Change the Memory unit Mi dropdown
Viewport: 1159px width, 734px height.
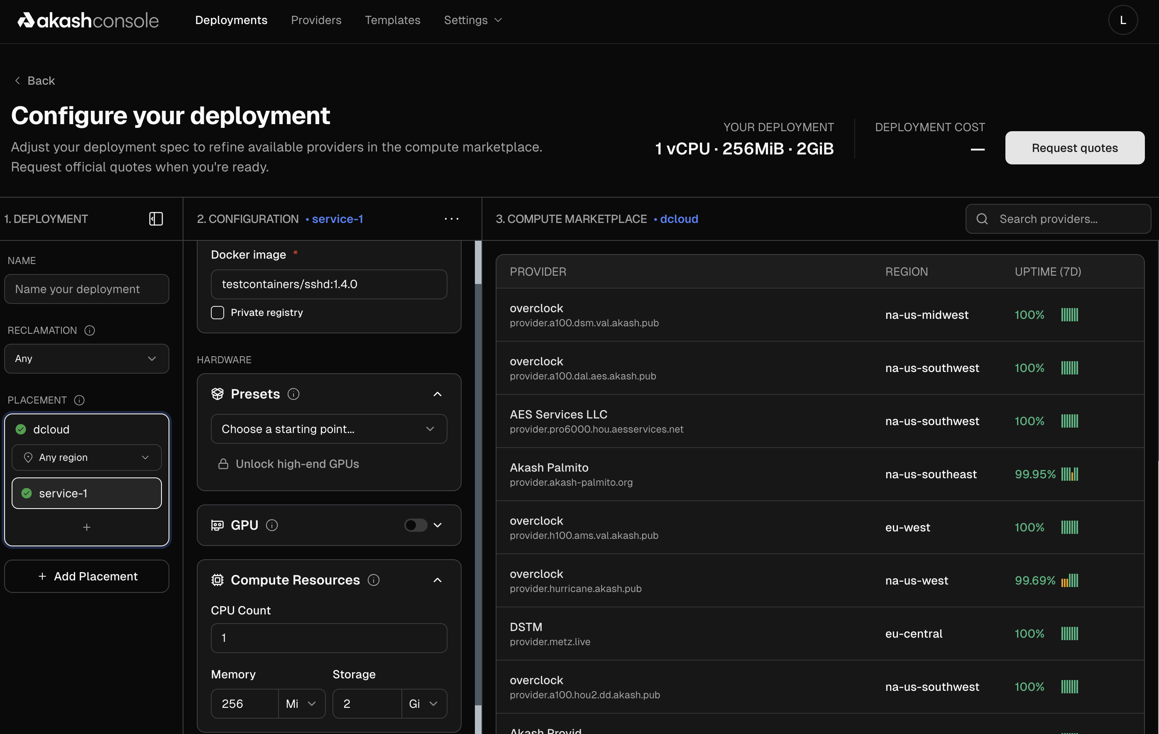[x=302, y=704]
